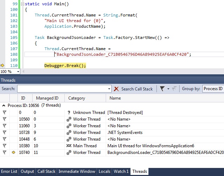The image size is (224, 176).
Task: Click into the threads Search input field
Action: click(x=63, y=89)
